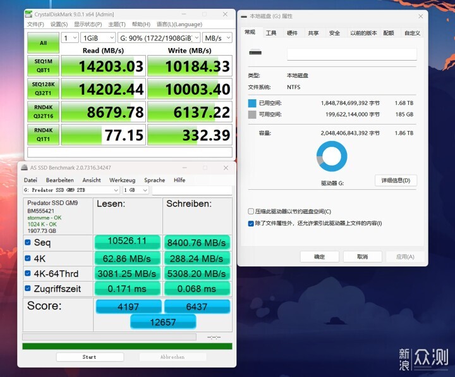Enable 压缩此驱动器以节约磁盘空间 checkbox
The height and width of the screenshot is (377, 455).
[251, 211]
